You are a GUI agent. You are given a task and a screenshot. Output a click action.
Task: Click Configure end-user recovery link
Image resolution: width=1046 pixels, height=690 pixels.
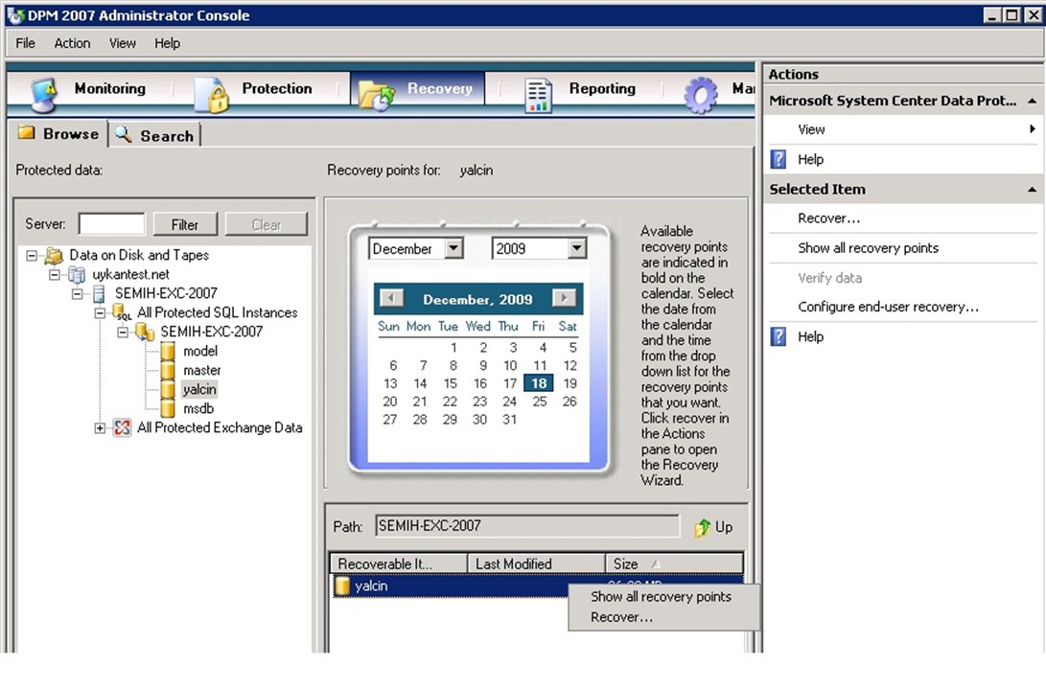(888, 308)
